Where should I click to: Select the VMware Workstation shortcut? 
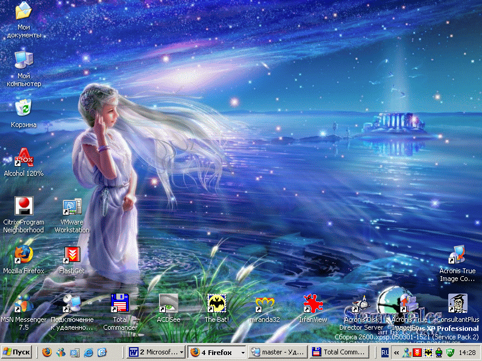pyautogui.click(x=72, y=206)
